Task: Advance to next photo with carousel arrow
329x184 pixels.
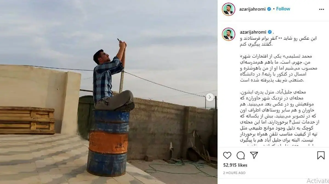Action: 210,97
